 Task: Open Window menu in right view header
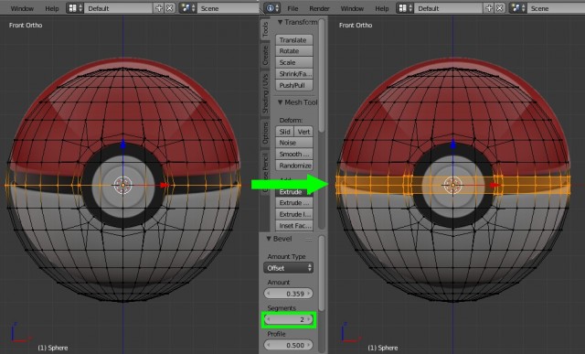pos(352,8)
